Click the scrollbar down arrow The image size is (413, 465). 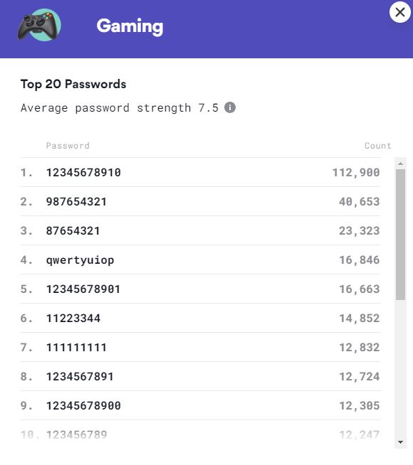pos(400,442)
